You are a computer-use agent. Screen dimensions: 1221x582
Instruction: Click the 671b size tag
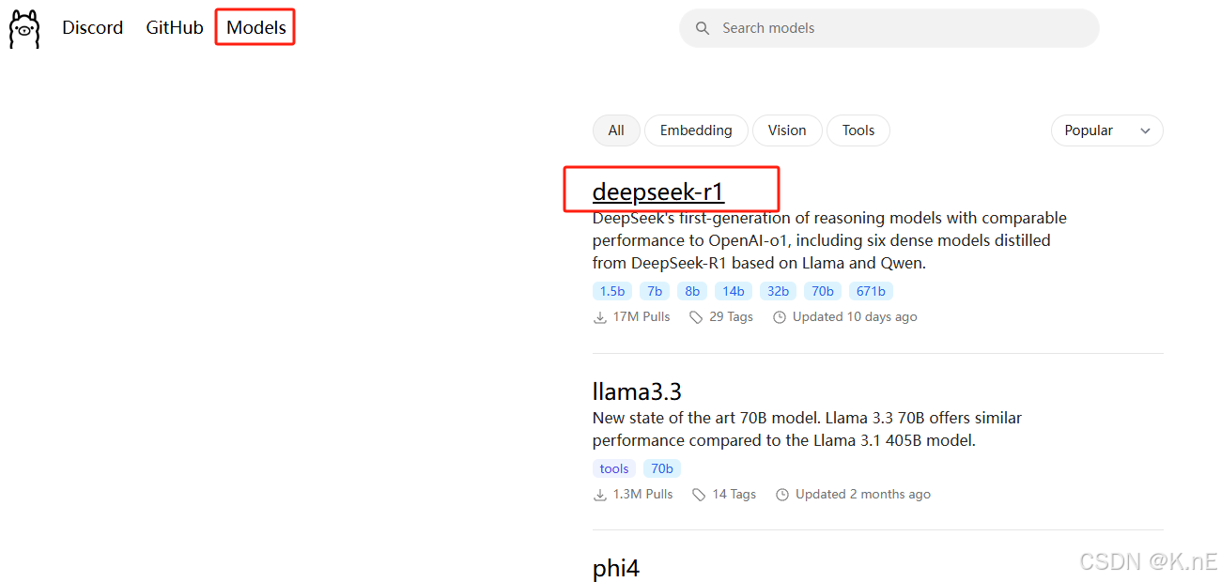(x=871, y=291)
